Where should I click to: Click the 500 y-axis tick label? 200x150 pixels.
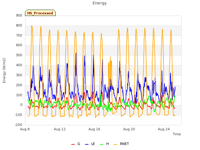coord(19,55)
